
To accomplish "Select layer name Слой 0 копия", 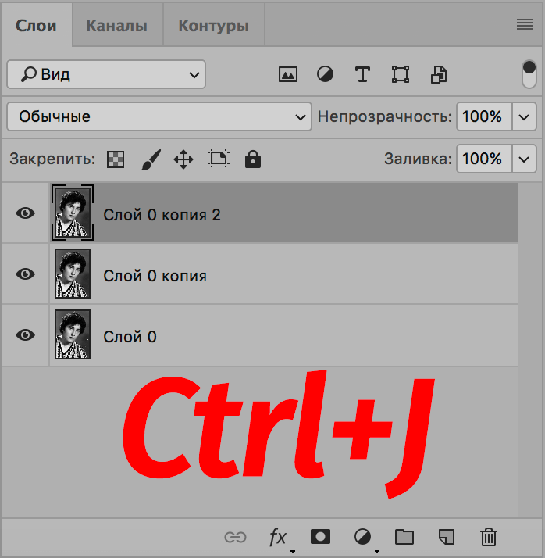I will tap(155, 276).
